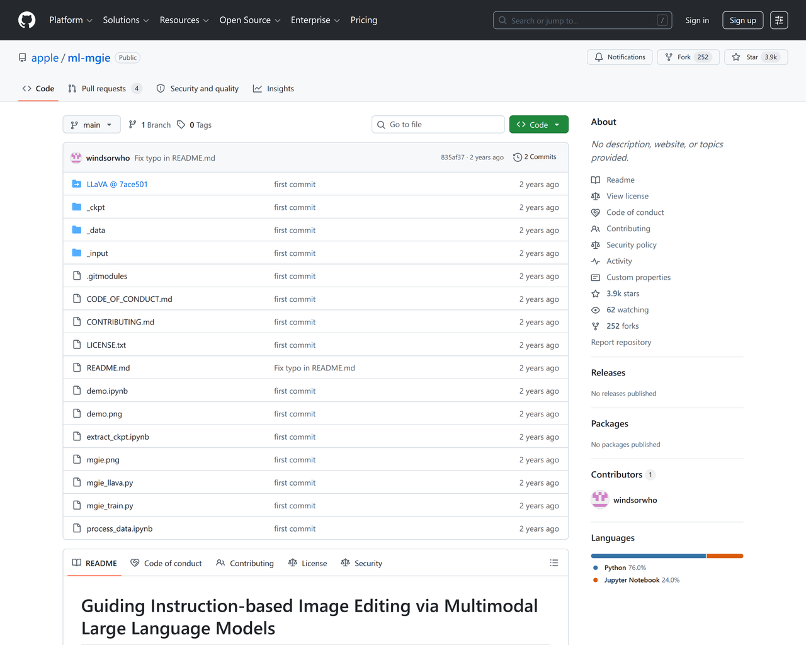806x645 pixels.
Task: Open appearance settings icon beside Sign up
Action: pyautogui.click(x=779, y=20)
